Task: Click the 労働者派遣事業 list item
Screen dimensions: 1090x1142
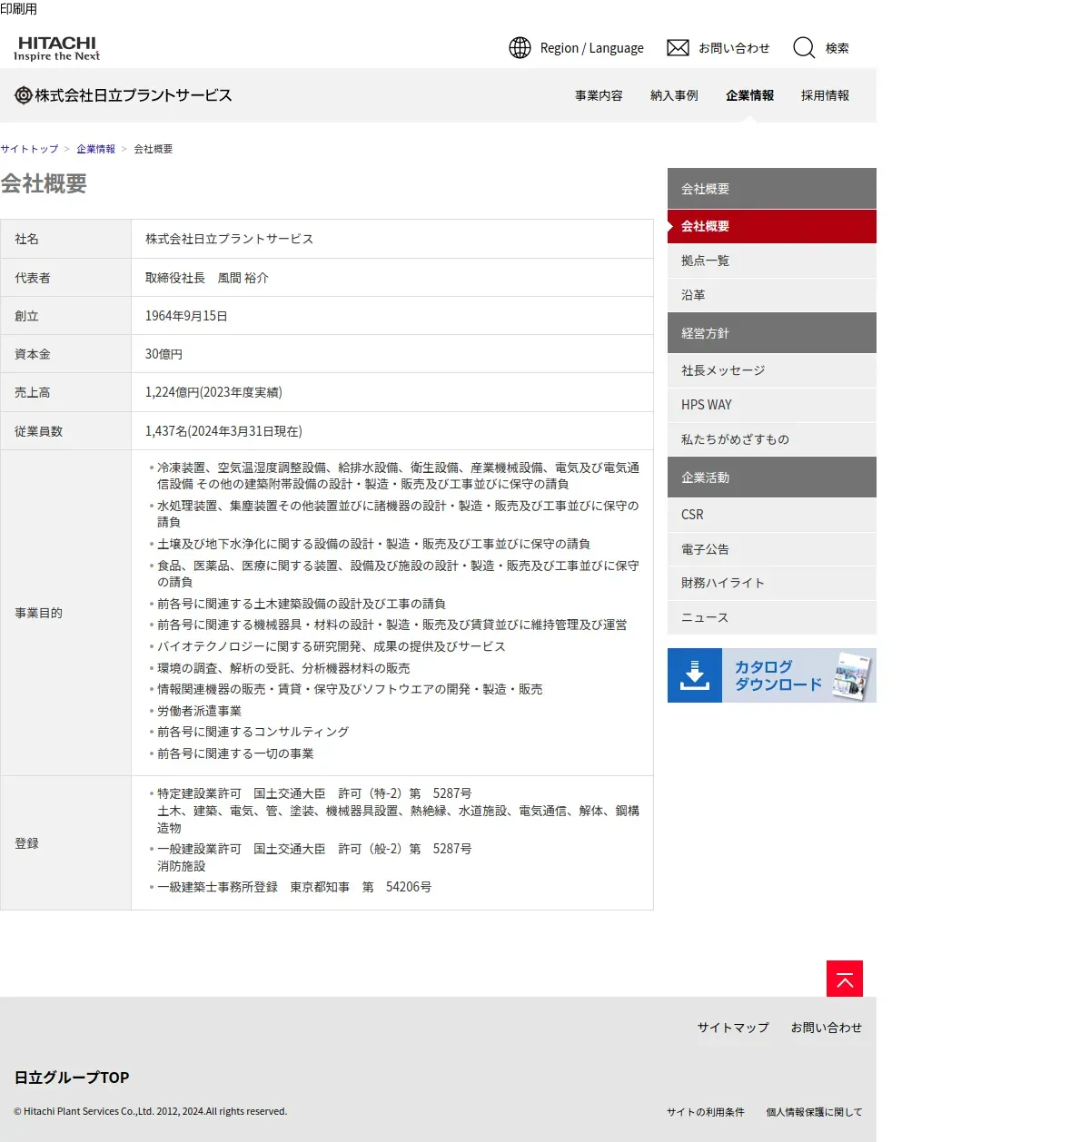Action: [x=200, y=711]
